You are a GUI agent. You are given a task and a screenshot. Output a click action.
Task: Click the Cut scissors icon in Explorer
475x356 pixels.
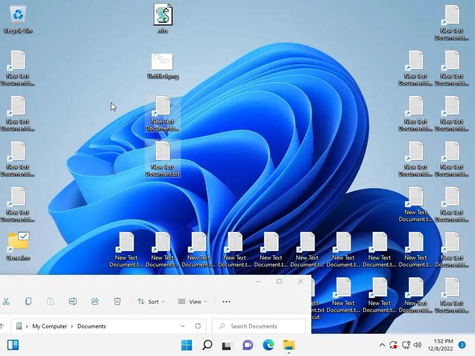(6, 301)
